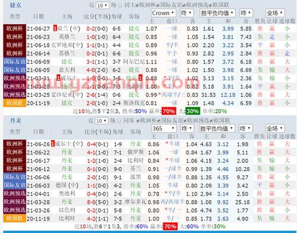Screen dimensions: 297x233
Task: Click odds value 12.18
Action: point(228,95)
